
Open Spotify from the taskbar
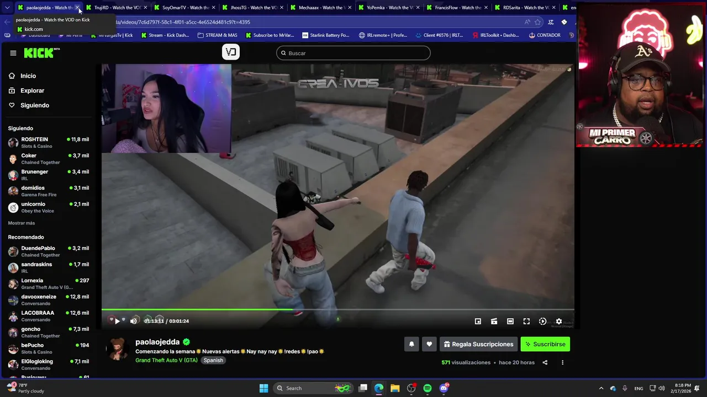pyautogui.click(x=428, y=388)
